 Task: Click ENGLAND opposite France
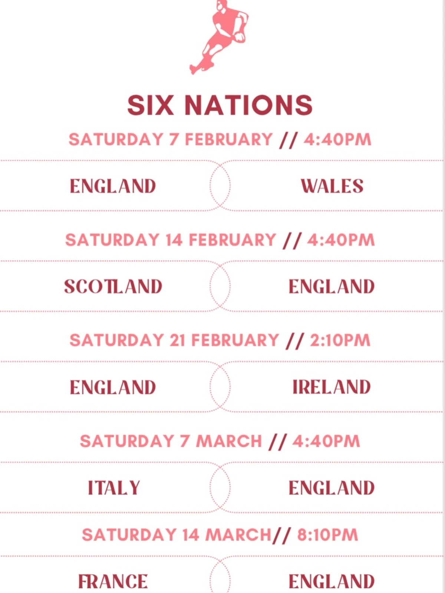332,581
